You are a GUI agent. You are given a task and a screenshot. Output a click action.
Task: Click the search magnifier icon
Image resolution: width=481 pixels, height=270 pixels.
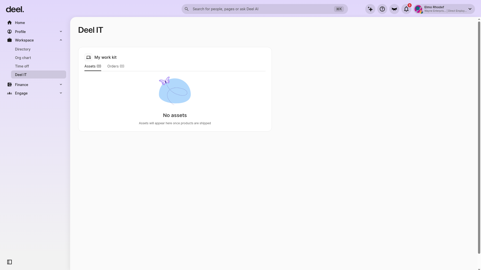click(187, 9)
